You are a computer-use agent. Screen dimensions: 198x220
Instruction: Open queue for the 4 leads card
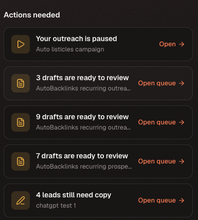click(x=161, y=200)
